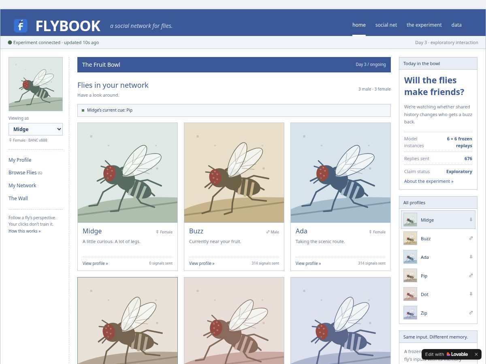The height and width of the screenshot is (364, 486).
Task: Click Ada card name heading
Action: point(301,231)
